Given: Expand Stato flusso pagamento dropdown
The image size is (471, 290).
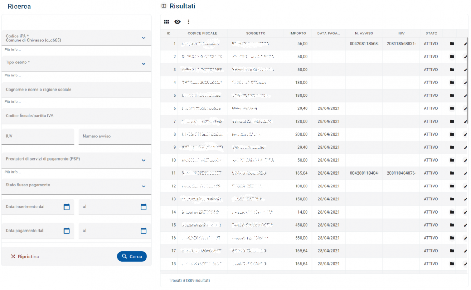Looking at the screenshot, I should coord(144,186).
